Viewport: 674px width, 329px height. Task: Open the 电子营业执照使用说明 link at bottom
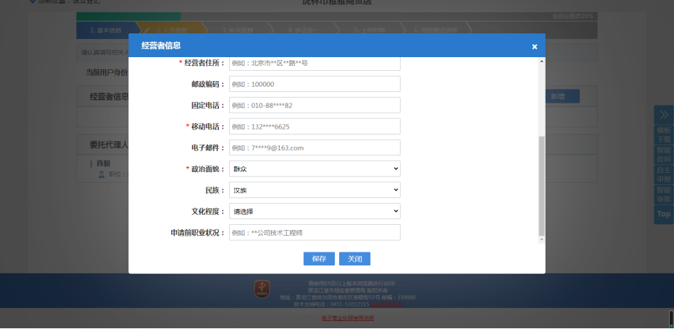coord(348,318)
